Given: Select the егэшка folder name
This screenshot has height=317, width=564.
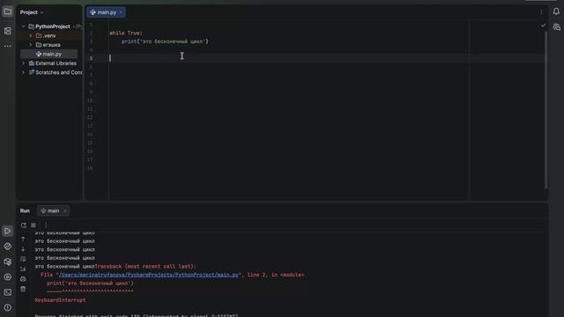Looking at the screenshot, I should 51,45.
